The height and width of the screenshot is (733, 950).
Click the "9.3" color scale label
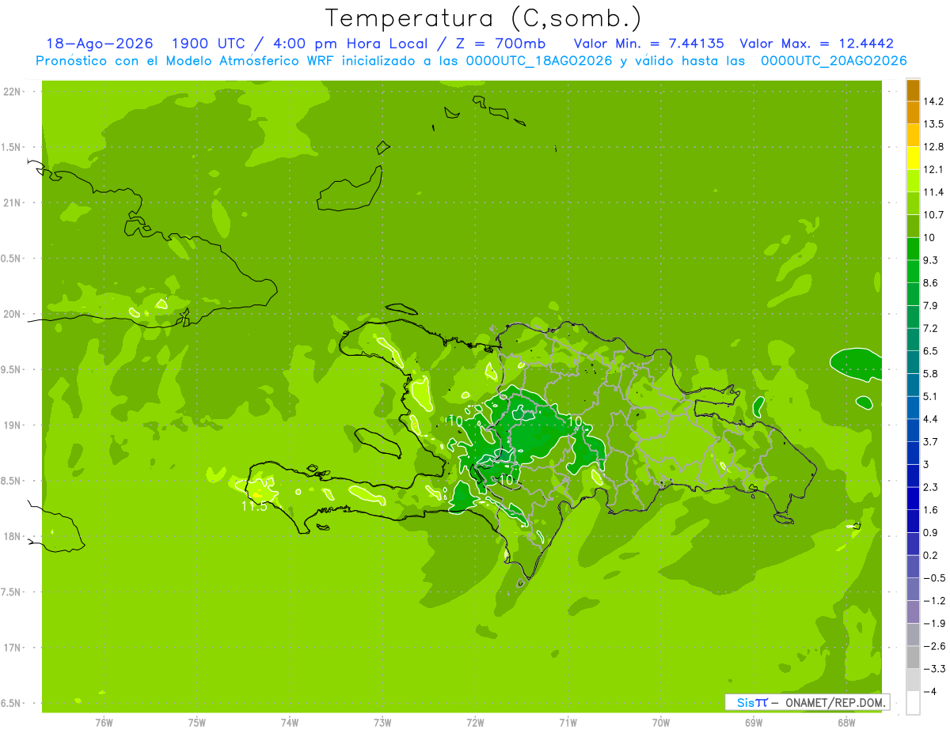(x=932, y=260)
